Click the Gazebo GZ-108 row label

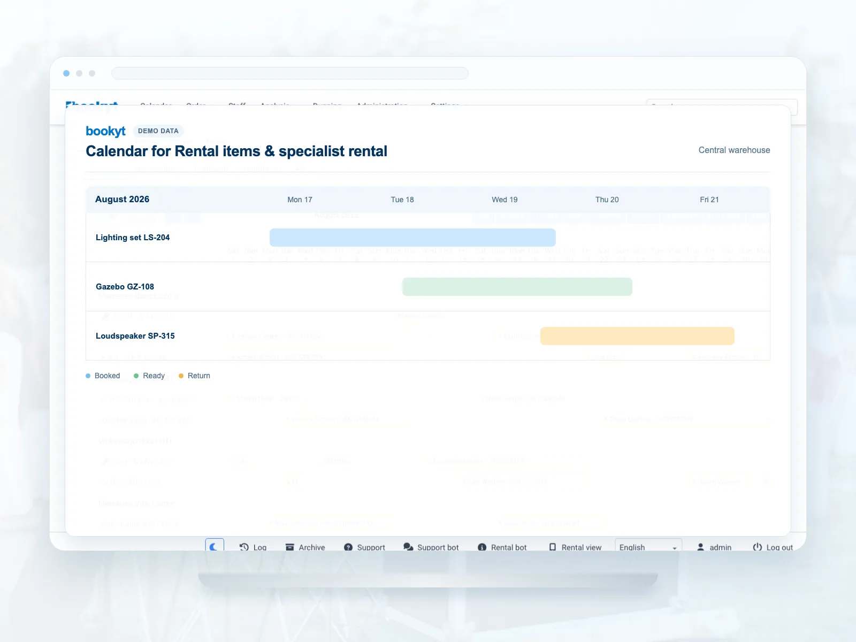(125, 287)
